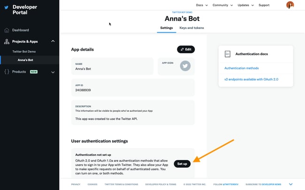The width and height of the screenshot is (305, 190).
Task: Expand the footer chevron arrow
Action: click(291, 184)
